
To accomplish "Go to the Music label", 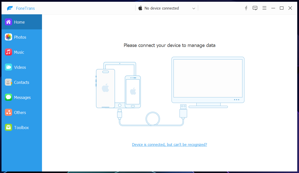I will 19,52.
